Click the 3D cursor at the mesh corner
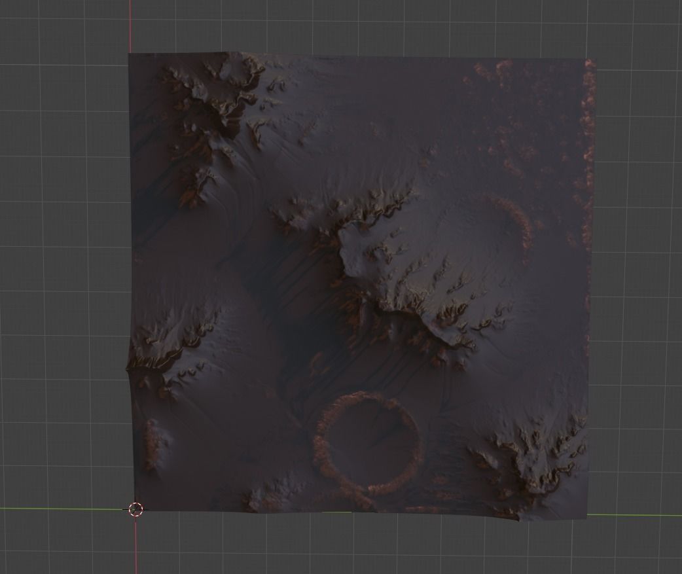682x574 pixels. [x=135, y=509]
